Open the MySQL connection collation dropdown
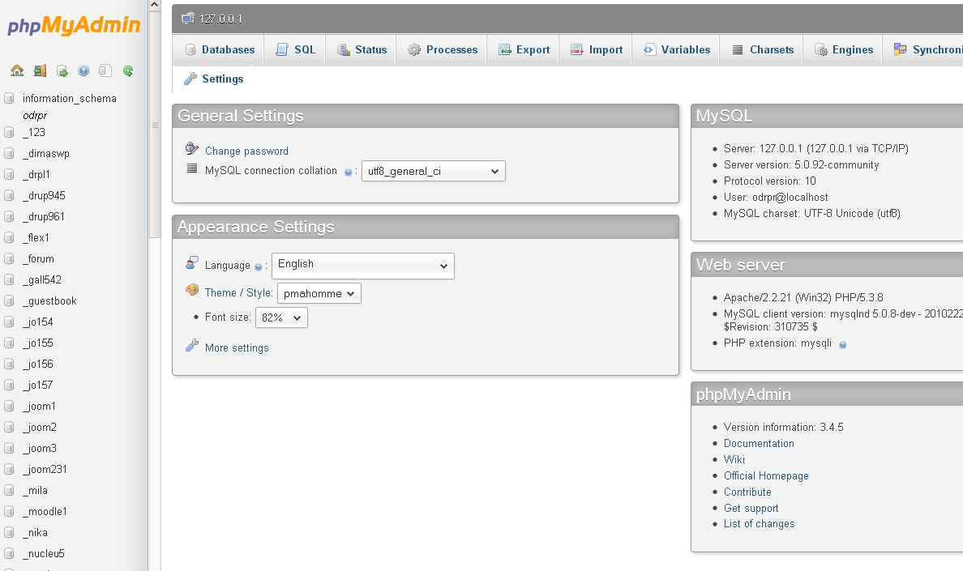963x571 pixels. [434, 171]
